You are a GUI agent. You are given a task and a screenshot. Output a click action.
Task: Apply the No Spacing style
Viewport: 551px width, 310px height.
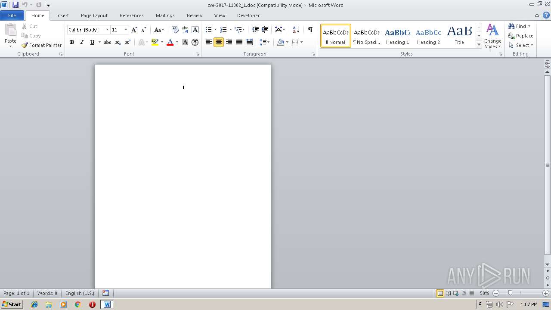click(366, 36)
